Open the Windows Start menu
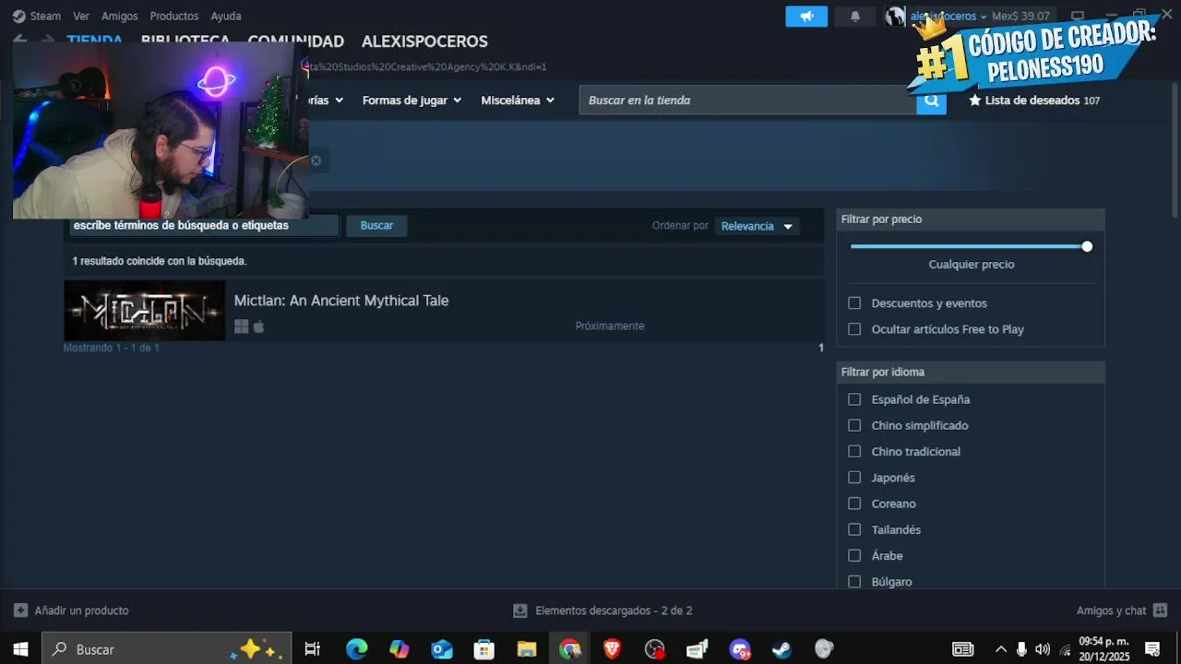 point(20,649)
